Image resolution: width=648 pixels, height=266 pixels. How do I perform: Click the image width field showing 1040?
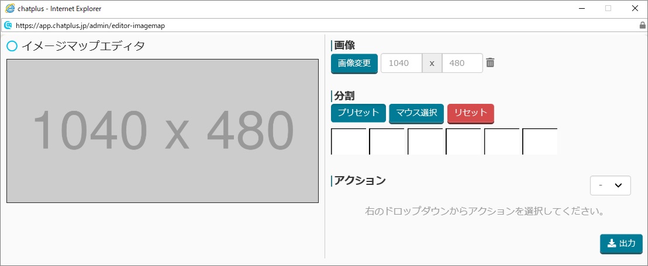(x=401, y=63)
